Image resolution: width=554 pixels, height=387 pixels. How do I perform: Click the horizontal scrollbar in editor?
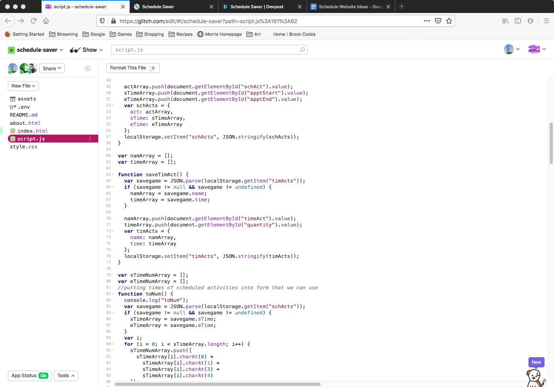218,384
